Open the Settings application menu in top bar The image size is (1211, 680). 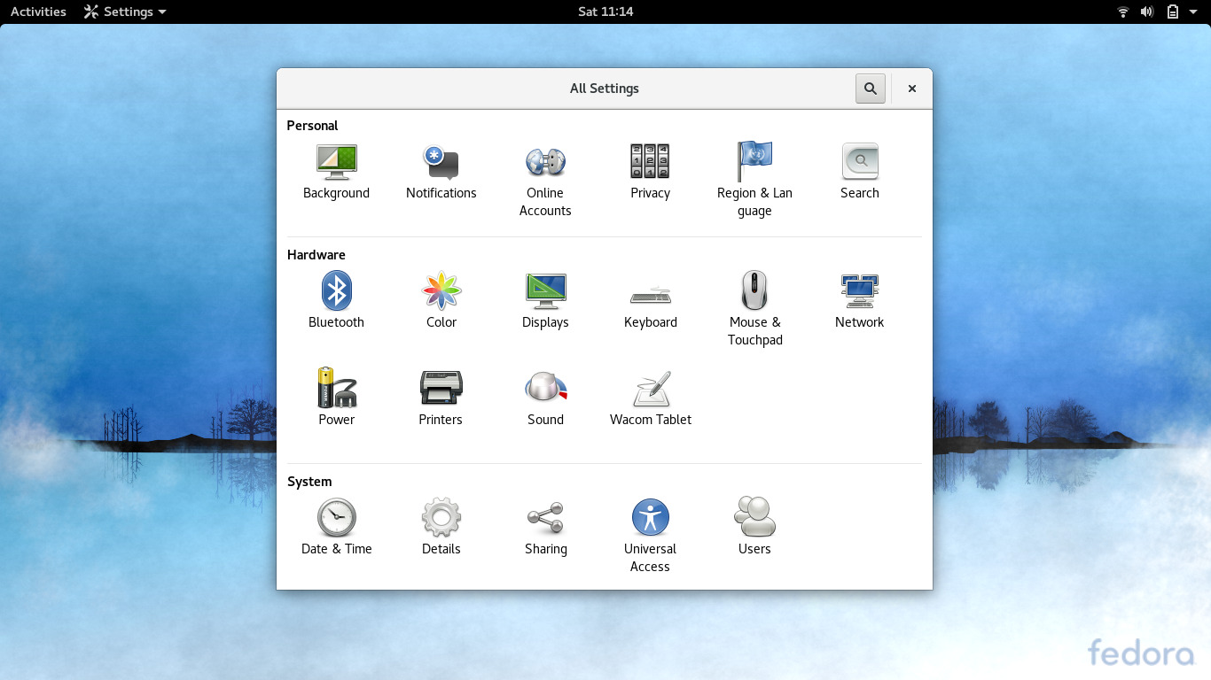pos(125,12)
